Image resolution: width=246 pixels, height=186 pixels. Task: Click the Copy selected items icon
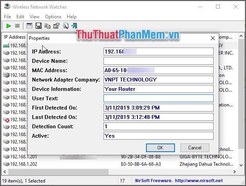coord(47,26)
